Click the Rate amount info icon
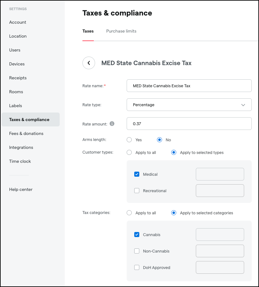Image resolution: width=259 pixels, height=287 pixels. point(112,124)
